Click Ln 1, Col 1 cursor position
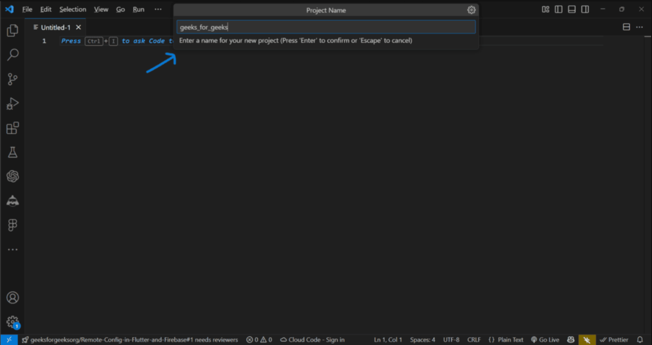The width and height of the screenshot is (652, 345). point(388,340)
